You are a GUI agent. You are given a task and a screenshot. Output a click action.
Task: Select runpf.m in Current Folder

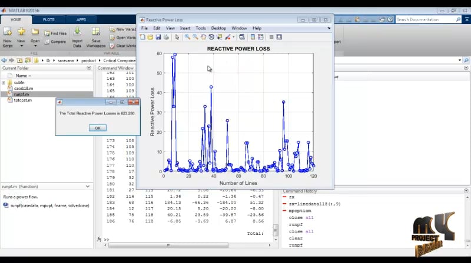coord(21,94)
